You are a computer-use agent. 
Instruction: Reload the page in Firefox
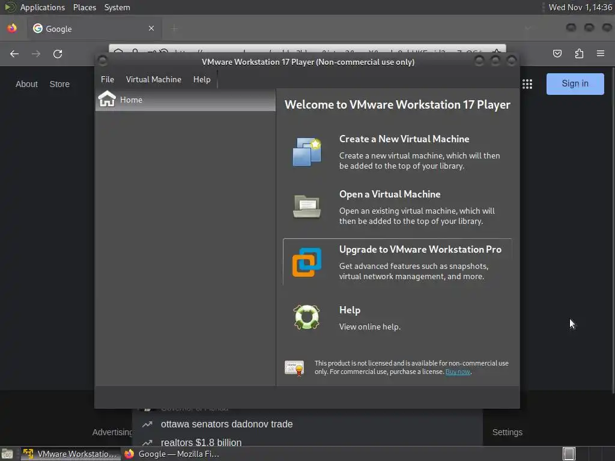pyautogui.click(x=58, y=53)
